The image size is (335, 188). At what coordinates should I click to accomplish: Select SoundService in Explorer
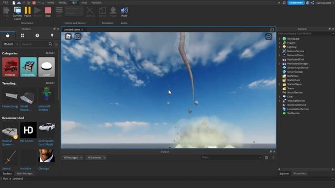point(295,92)
